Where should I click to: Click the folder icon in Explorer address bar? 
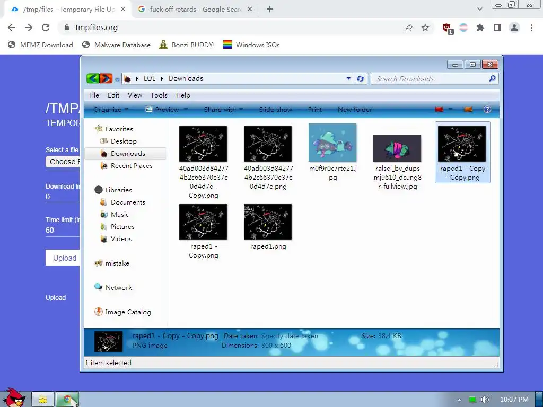tap(127, 78)
